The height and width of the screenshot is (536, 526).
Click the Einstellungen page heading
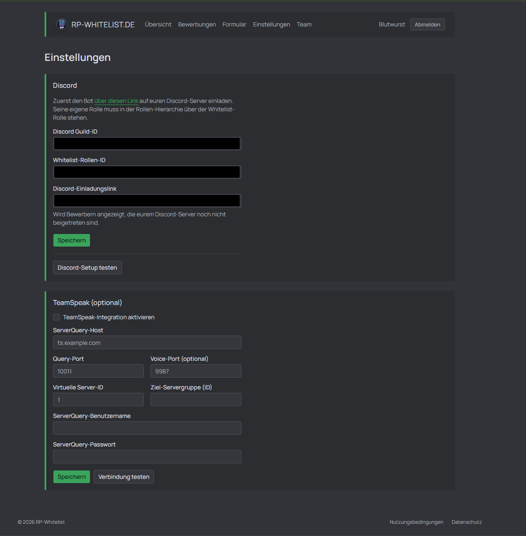(78, 58)
